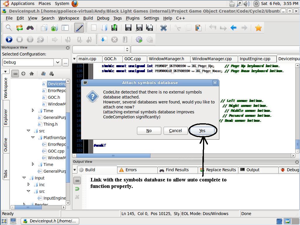Click the outline list window toolbar icon

tap(65, 28)
